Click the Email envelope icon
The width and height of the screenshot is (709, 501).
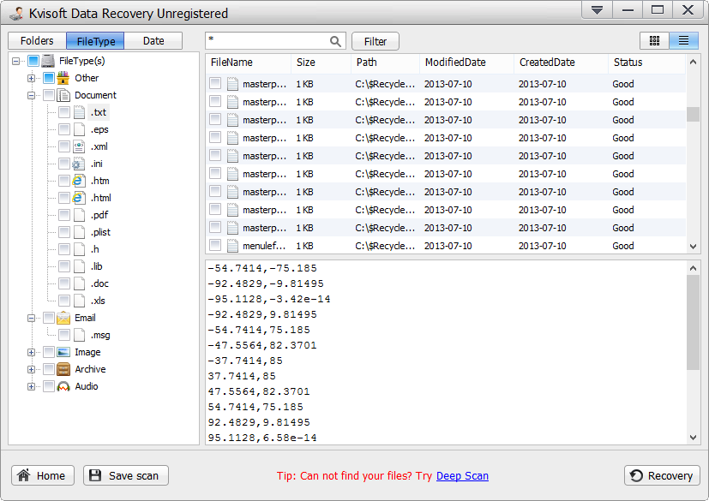(x=63, y=318)
